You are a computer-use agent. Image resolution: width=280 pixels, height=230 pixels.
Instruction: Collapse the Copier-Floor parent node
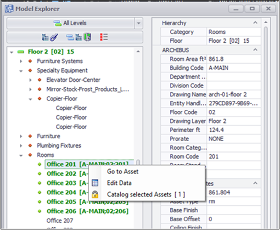tap(30, 99)
